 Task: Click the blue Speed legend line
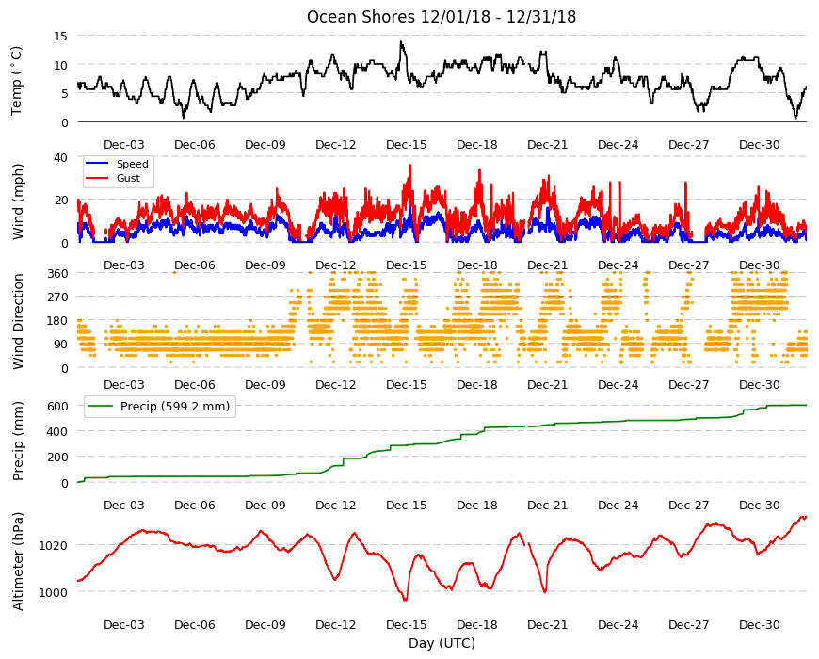pos(96,164)
